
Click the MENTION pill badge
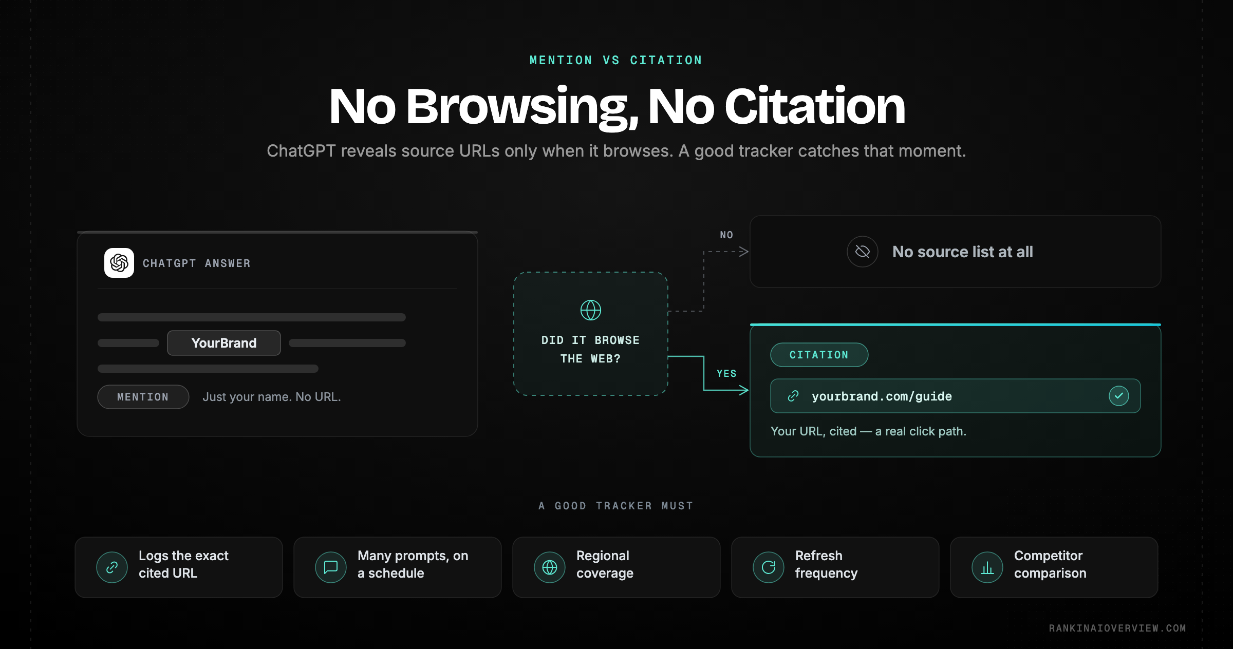click(143, 397)
